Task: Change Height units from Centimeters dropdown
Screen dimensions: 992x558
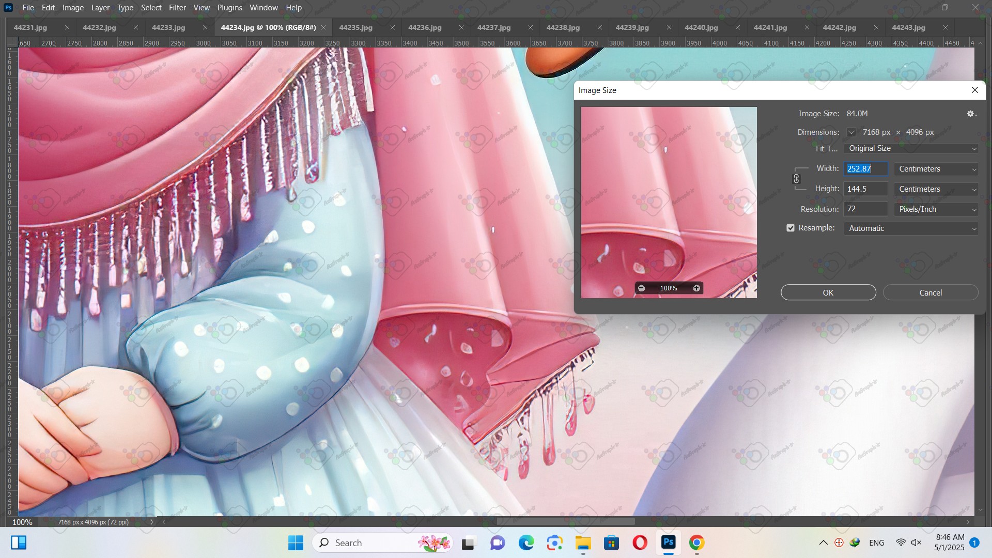Action: tap(936, 189)
